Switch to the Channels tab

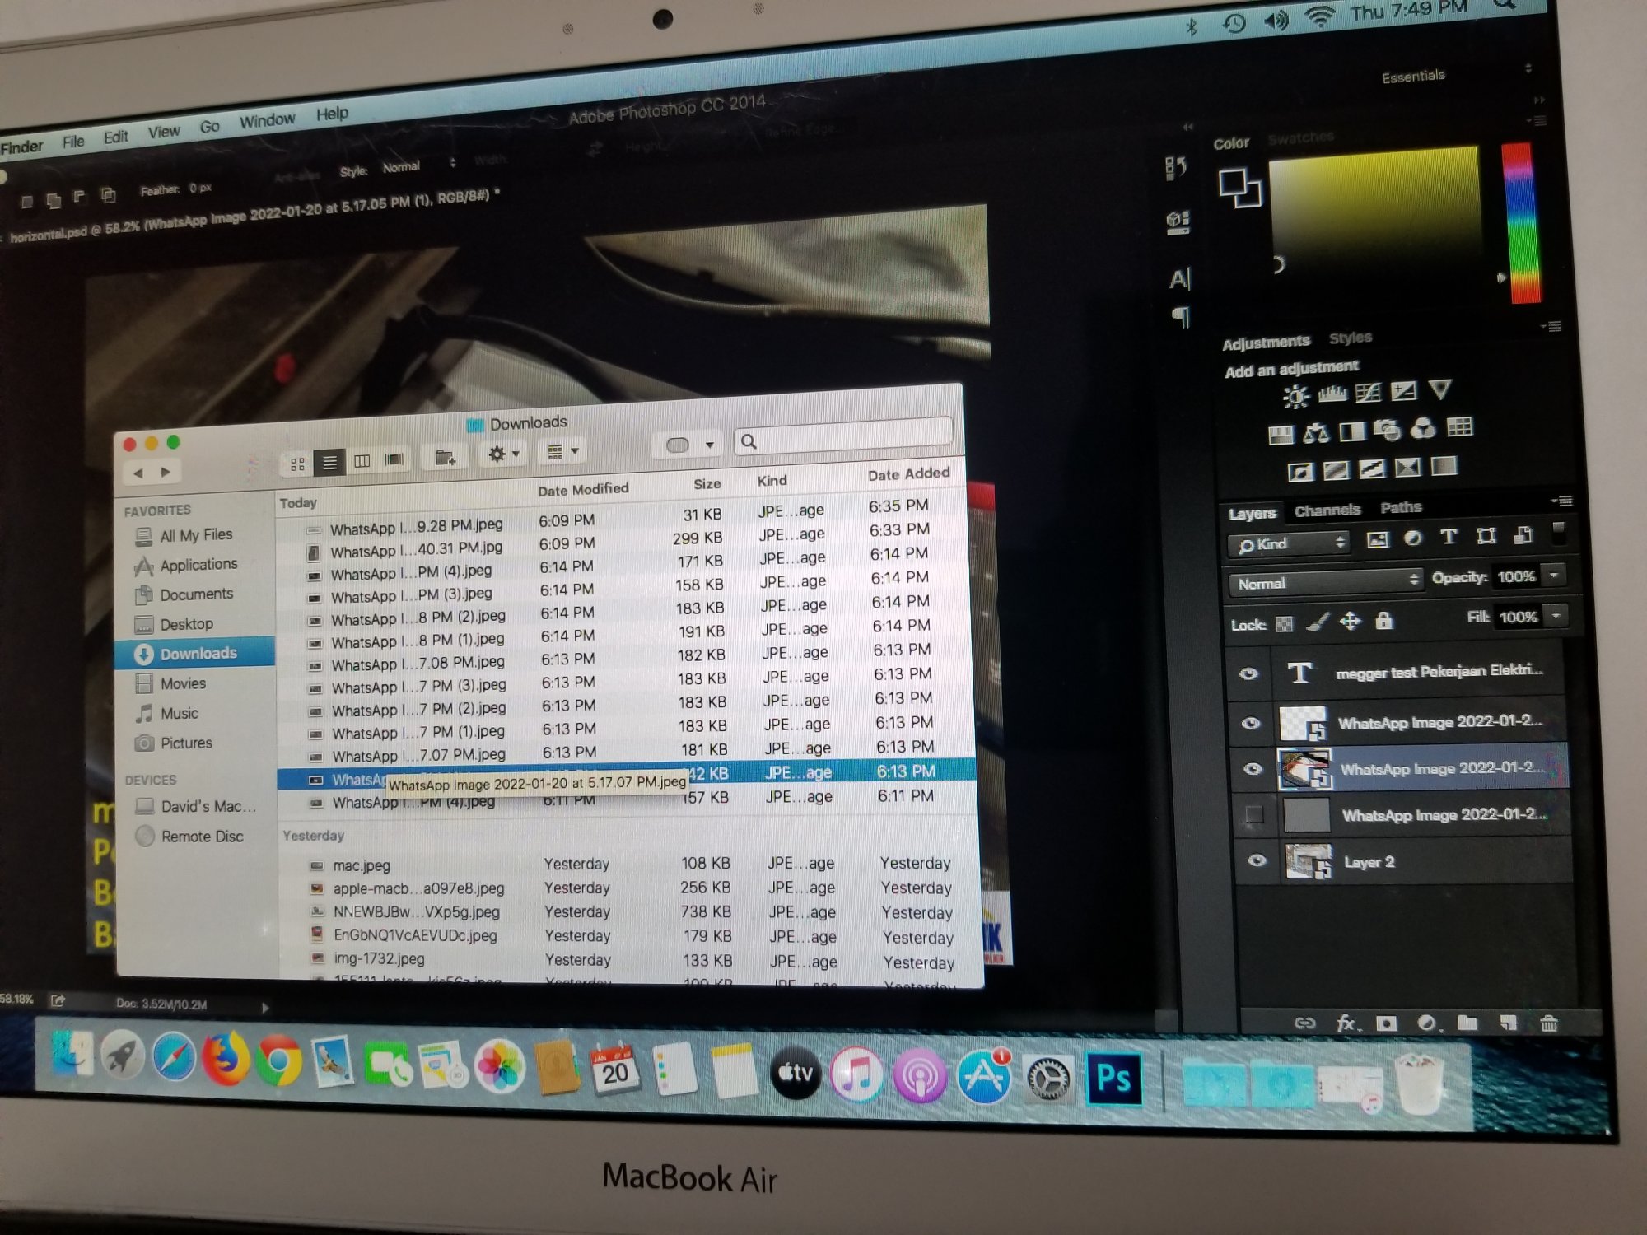tap(1327, 510)
